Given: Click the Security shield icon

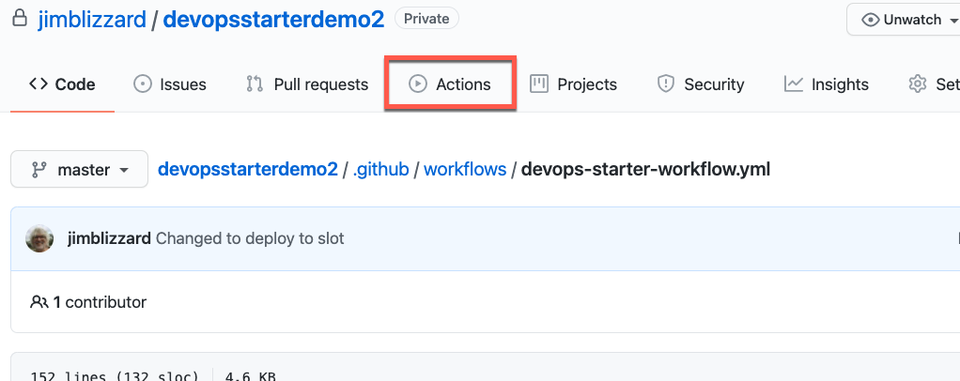Looking at the screenshot, I should click(x=665, y=84).
